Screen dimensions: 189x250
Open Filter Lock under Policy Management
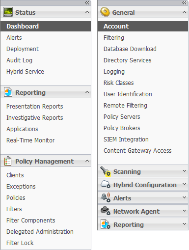click(20, 243)
